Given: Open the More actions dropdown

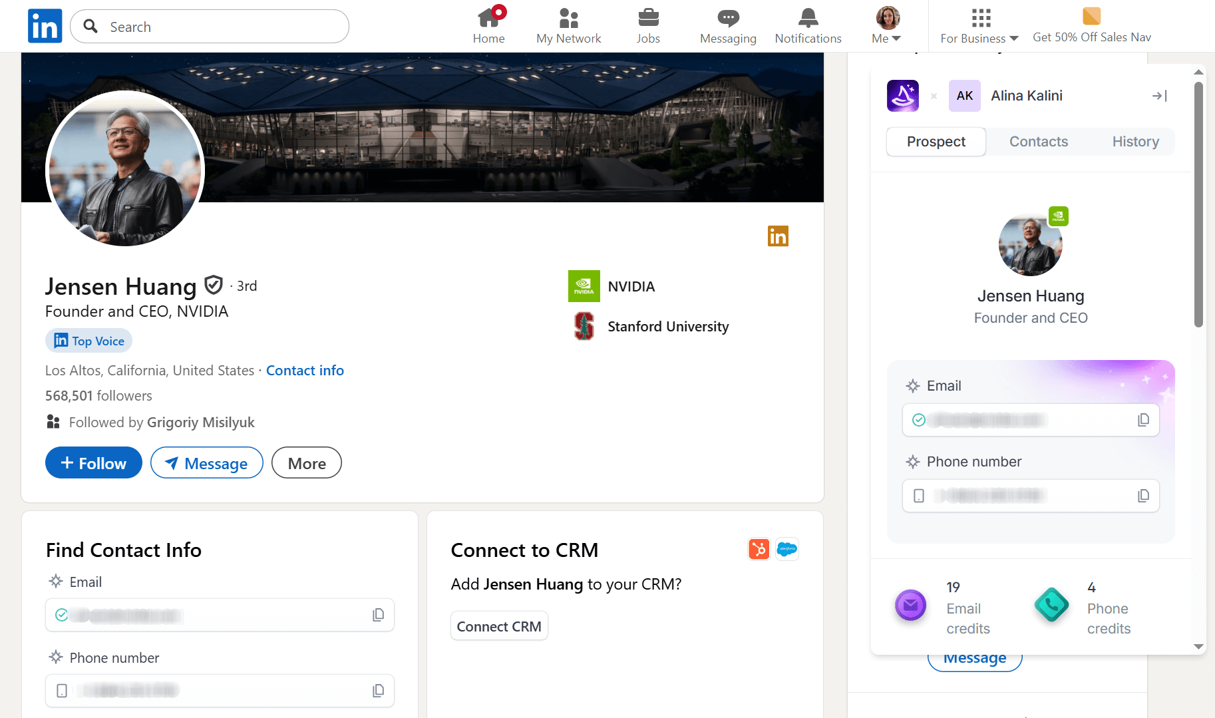Looking at the screenshot, I should [x=306, y=463].
